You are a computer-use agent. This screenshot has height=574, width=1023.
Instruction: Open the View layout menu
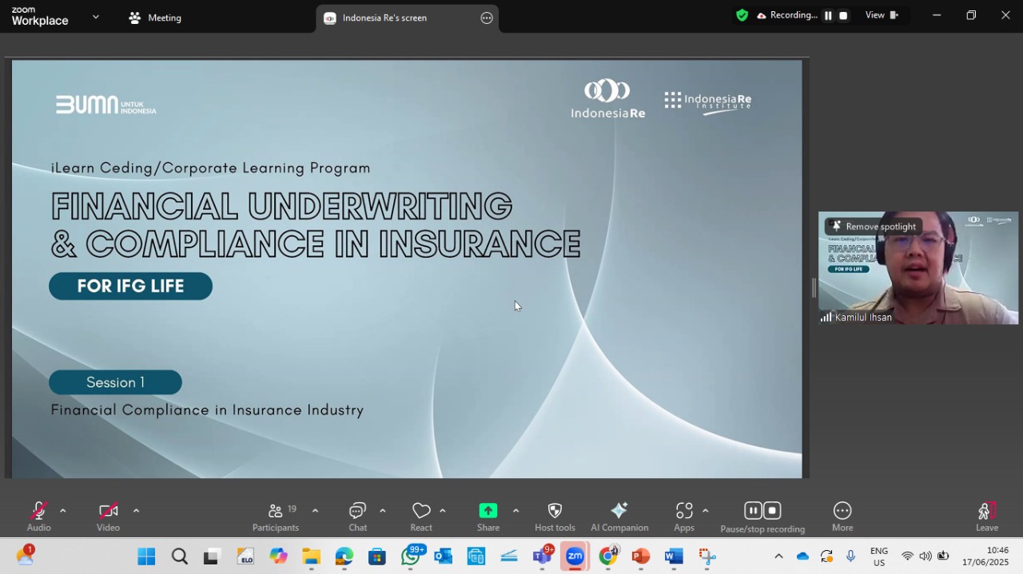coord(882,15)
